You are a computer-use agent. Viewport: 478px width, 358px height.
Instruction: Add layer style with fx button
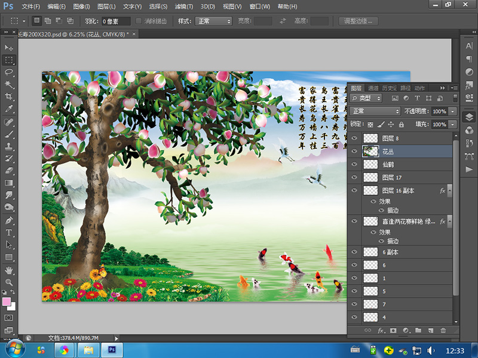381,330
